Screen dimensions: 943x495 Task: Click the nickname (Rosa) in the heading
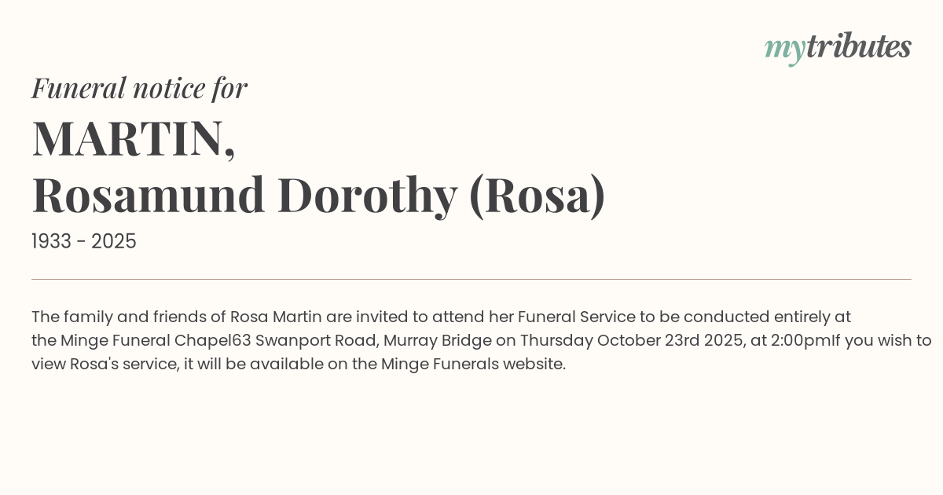click(537, 195)
